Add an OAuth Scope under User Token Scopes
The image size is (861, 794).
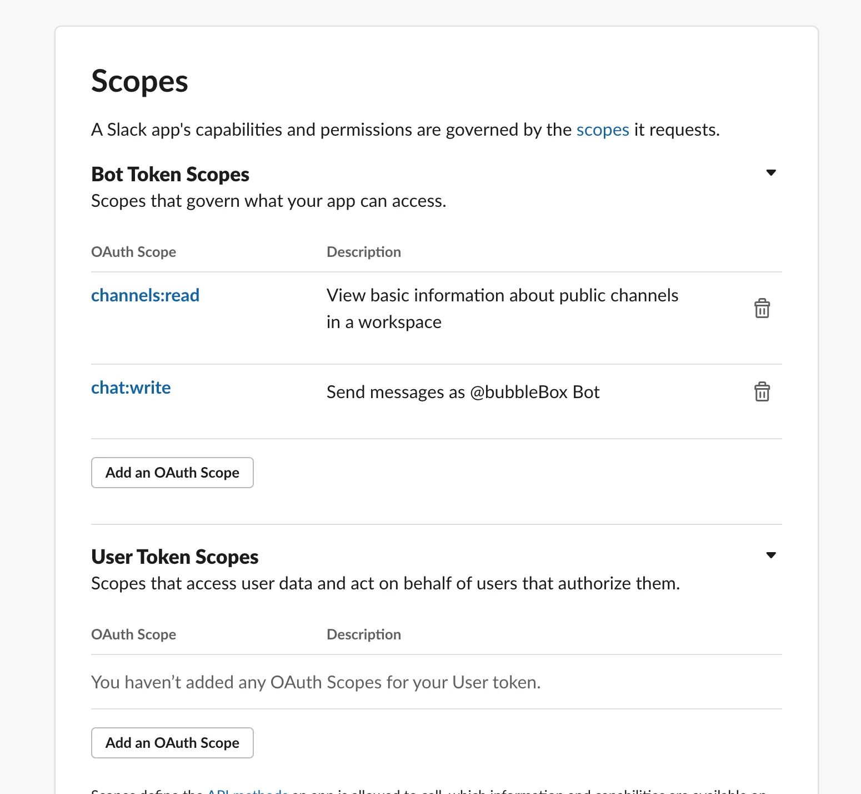[x=172, y=743]
